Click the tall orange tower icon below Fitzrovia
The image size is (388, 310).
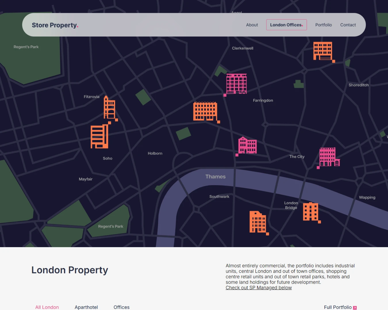point(110,108)
